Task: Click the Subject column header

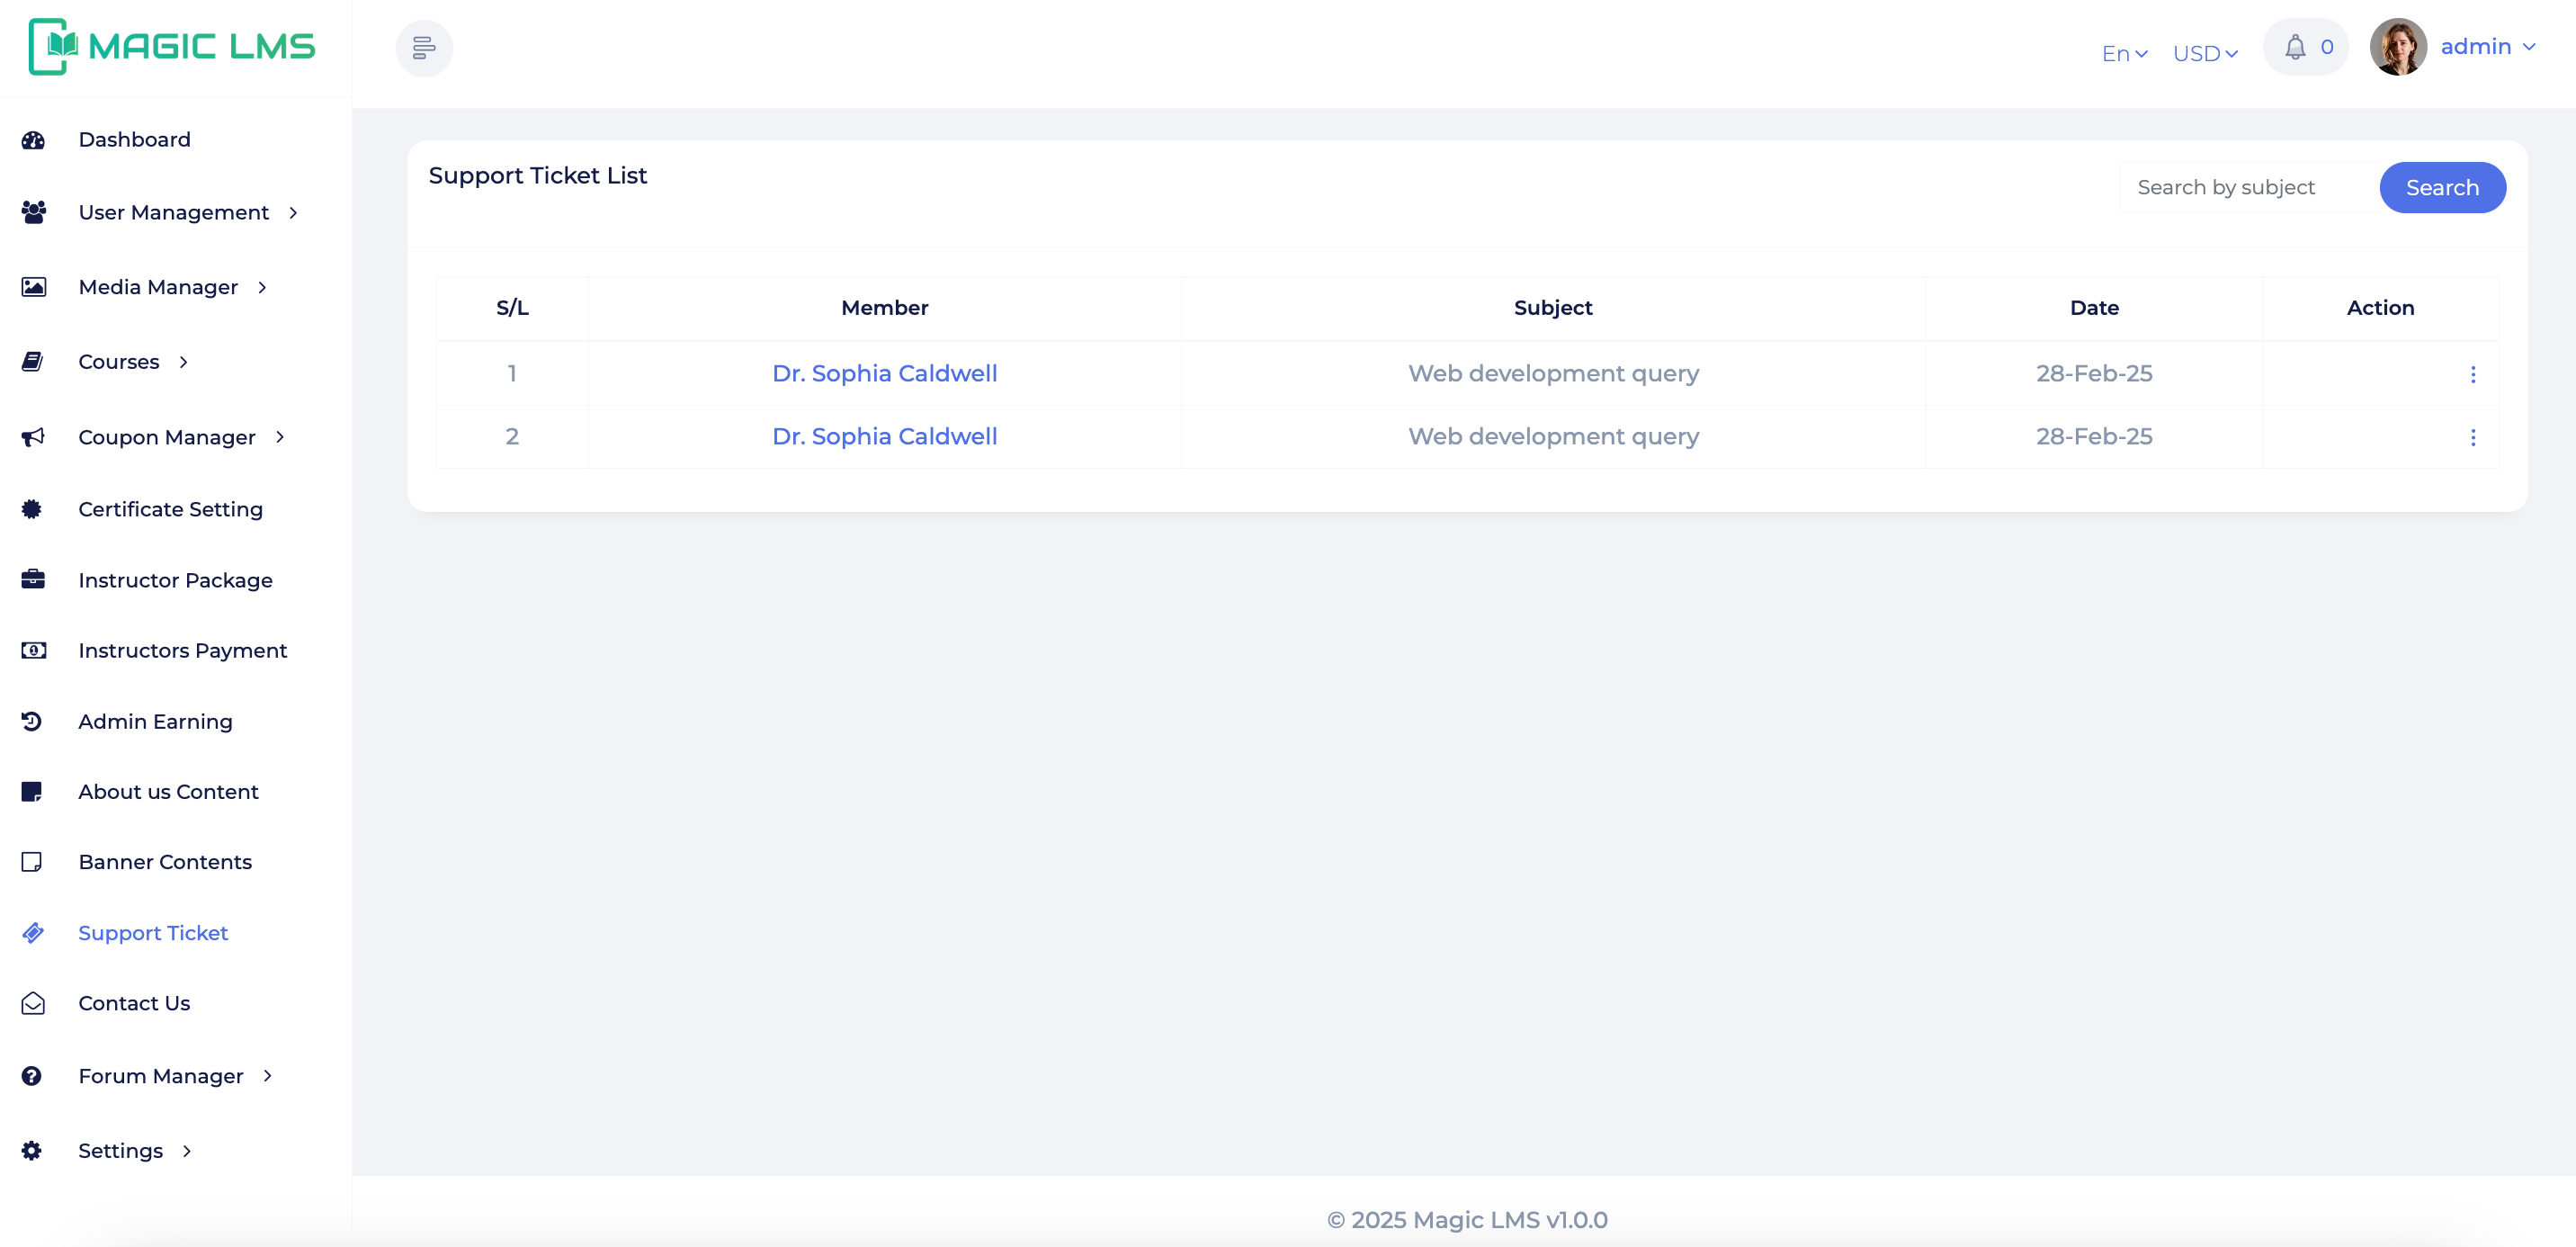Action: 1553,308
